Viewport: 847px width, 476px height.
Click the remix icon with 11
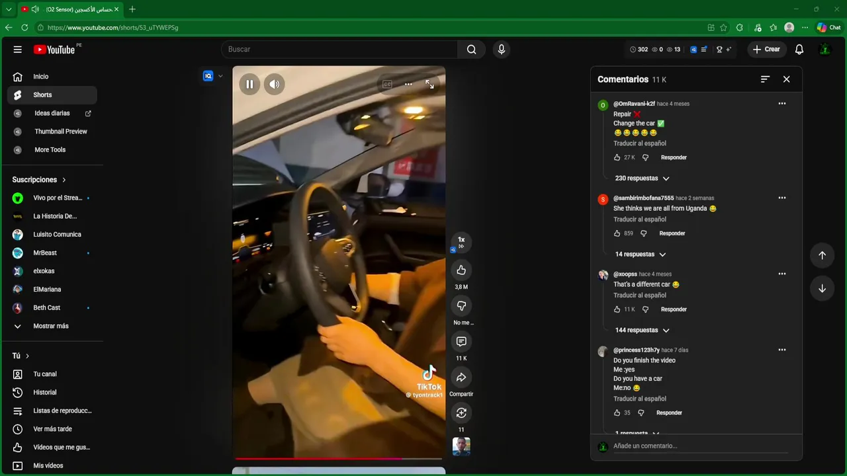tap(461, 413)
